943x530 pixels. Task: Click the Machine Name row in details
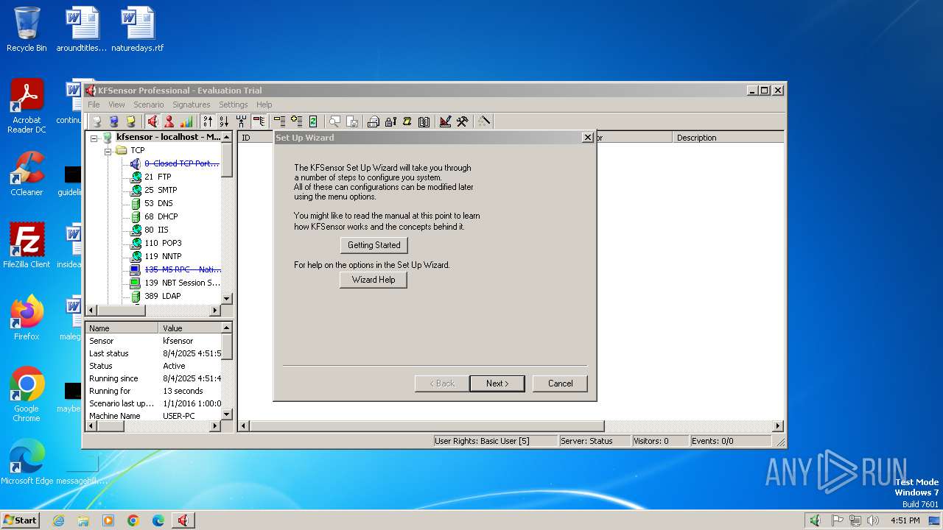tap(153, 416)
